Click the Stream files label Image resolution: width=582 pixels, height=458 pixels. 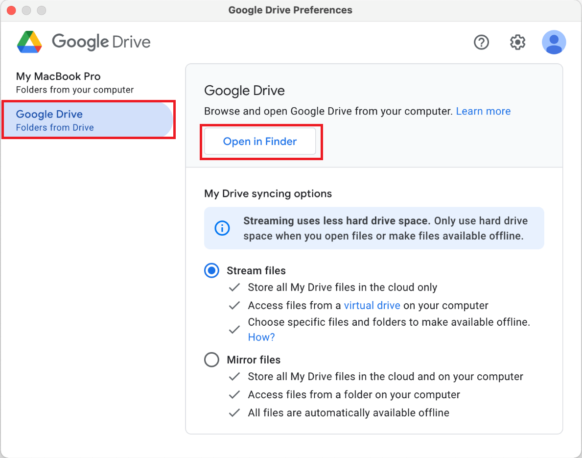click(256, 270)
